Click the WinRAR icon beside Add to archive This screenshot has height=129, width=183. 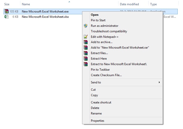click(x=86, y=42)
